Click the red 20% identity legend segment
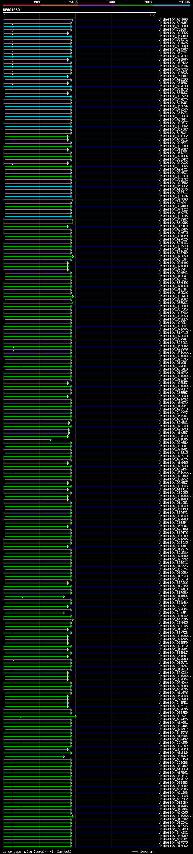Viewport: 193px width, 854px height. [21, 5]
